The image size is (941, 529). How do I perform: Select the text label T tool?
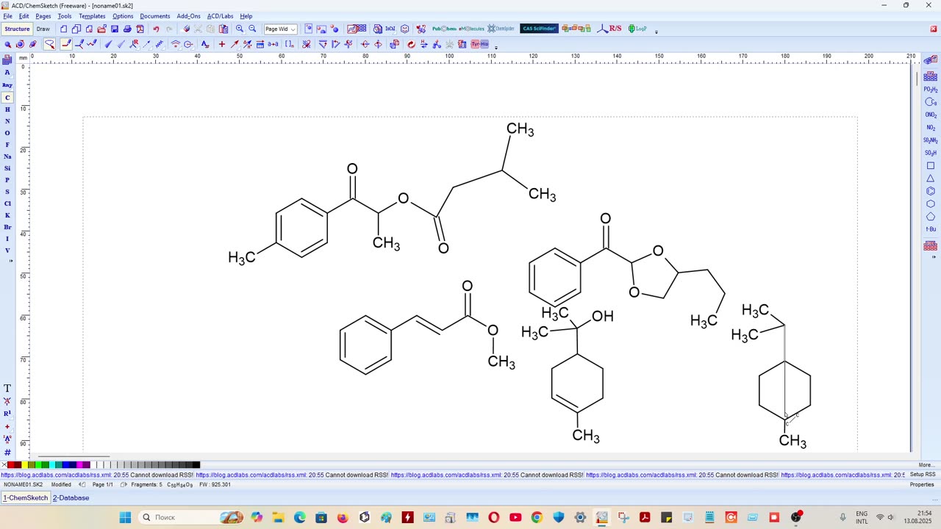pos(7,389)
